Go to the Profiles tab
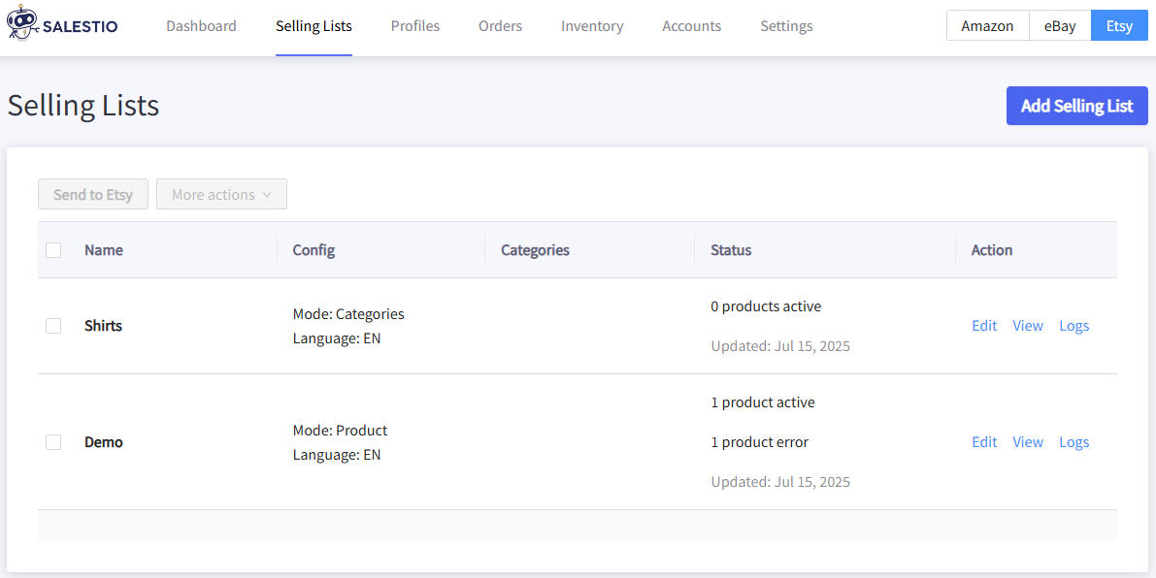 point(415,26)
